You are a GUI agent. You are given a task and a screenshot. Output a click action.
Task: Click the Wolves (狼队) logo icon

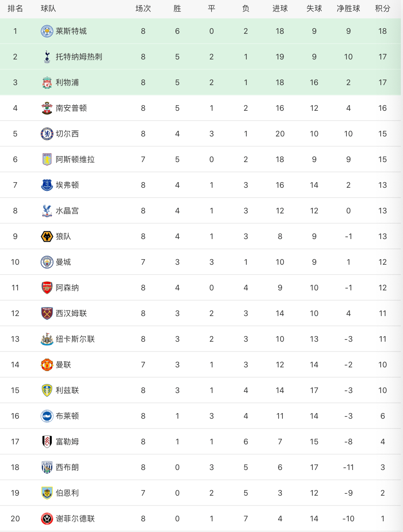click(47, 236)
